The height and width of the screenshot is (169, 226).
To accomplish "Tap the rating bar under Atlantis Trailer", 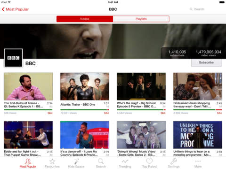I will click(x=85, y=110).
